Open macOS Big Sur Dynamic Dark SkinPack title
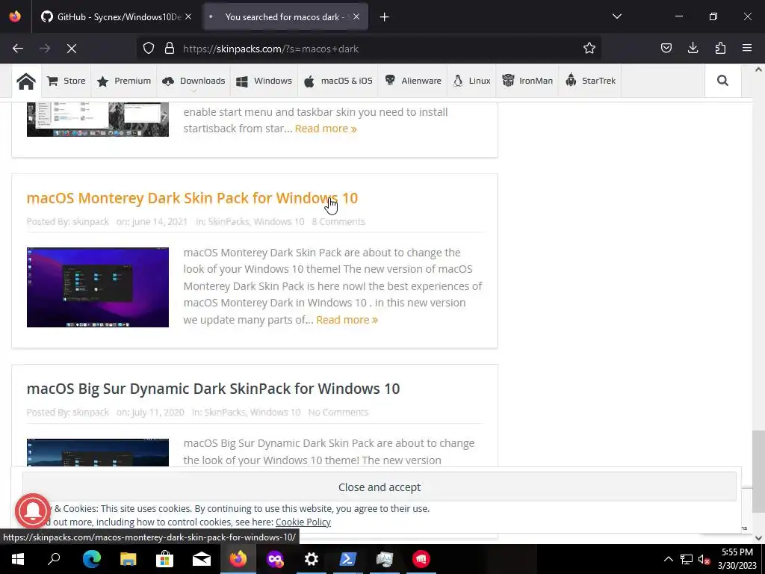 point(213,389)
